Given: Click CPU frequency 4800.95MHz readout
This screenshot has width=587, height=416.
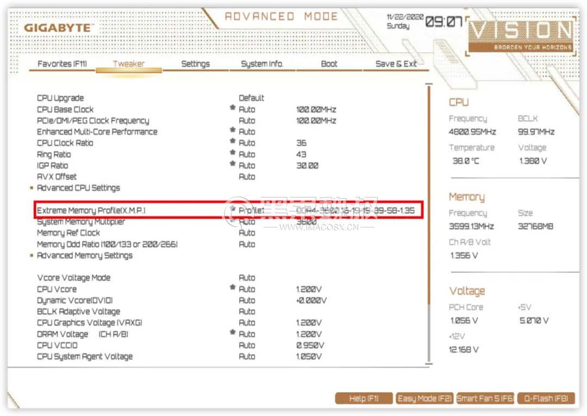Looking at the screenshot, I should (472, 132).
